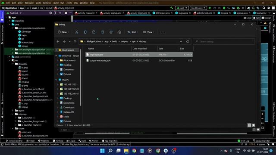Open the See more ellipsis menu in Explorer
Viewport: 276px width, 155px height.
[162, 32]
